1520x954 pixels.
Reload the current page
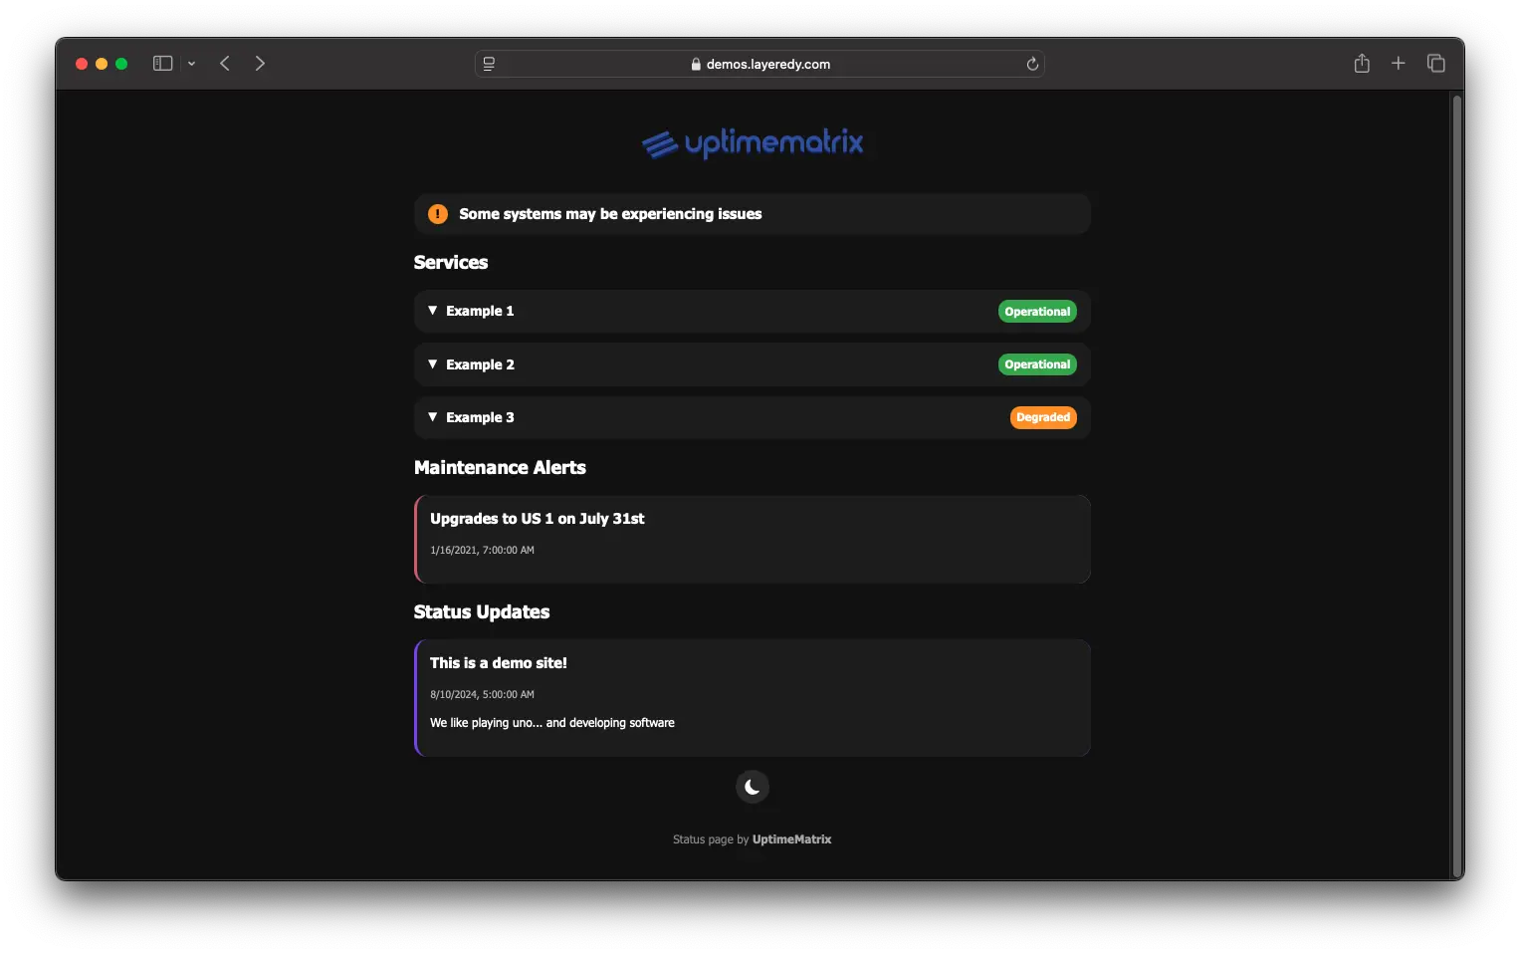pyautogui.click(x=1032, y=64)
